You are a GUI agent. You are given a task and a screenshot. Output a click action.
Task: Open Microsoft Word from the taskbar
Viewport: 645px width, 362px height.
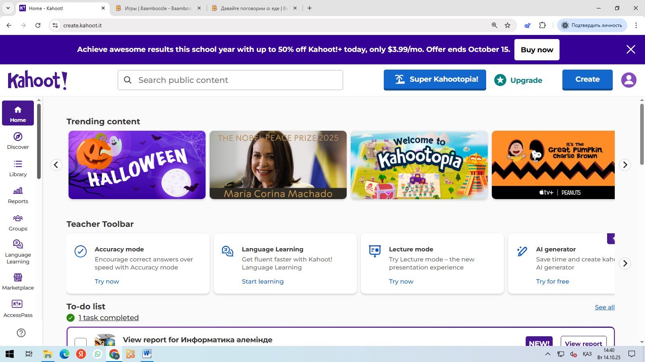tap(147, 354)
